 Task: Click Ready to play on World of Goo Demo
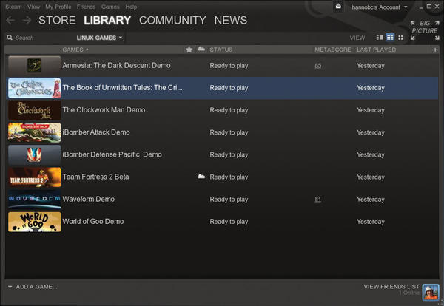[x=229, y=222]
